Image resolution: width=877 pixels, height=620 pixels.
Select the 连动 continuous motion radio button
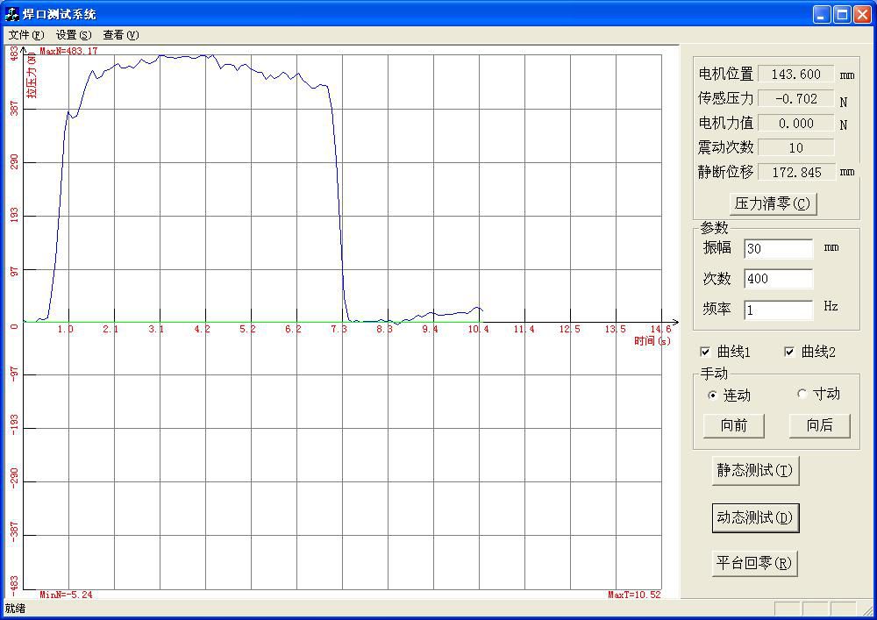click(712, 395)
